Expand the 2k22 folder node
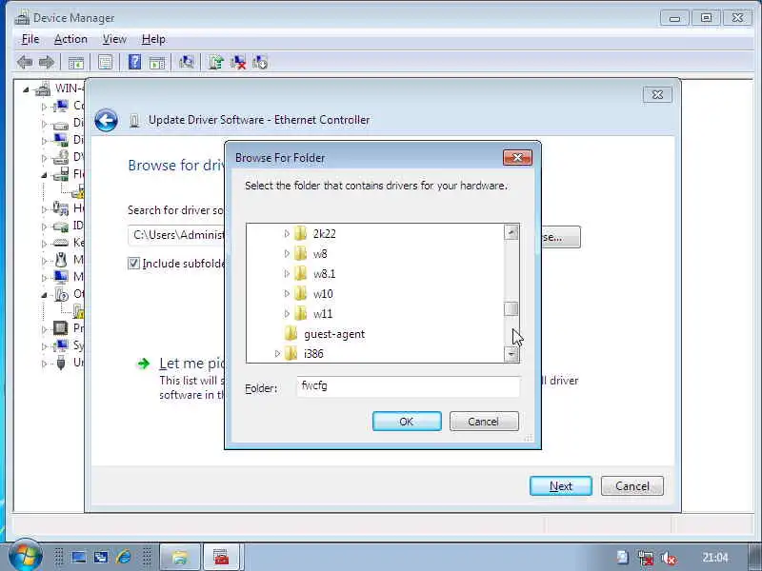 pyautogui.click(x=287, y=233)
